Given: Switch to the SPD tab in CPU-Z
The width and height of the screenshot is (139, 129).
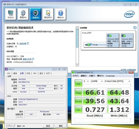Looking at the screenshot, I should click(35, 73).
